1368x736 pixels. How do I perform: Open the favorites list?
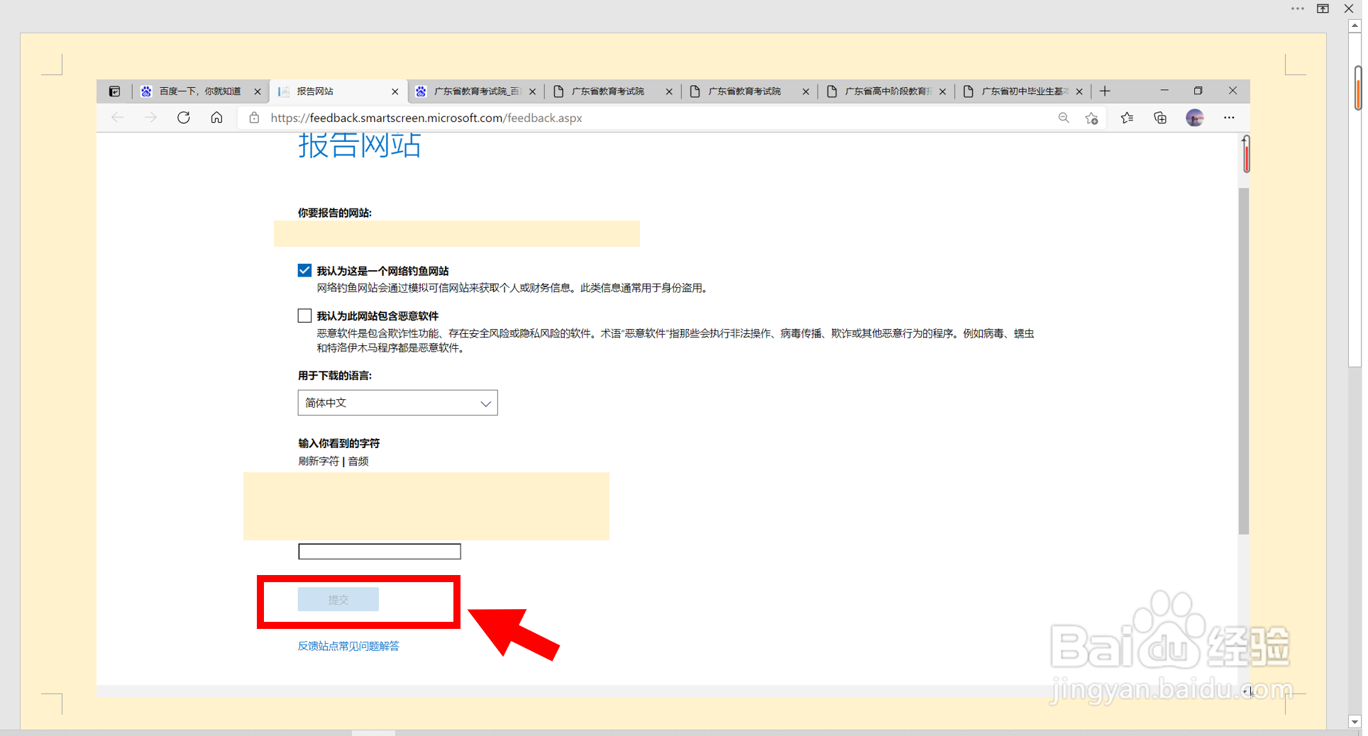(x=1127, y=118)
